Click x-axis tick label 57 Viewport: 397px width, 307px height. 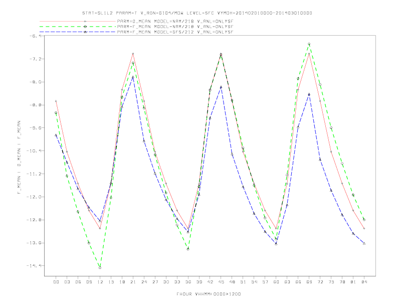(x=265, y=282)
